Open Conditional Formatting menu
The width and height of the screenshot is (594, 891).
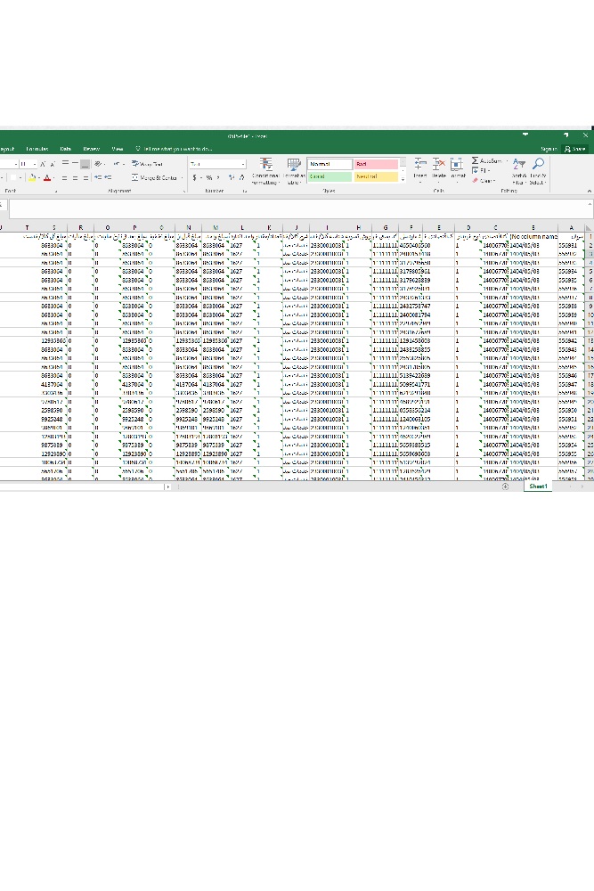click(265, 168)
